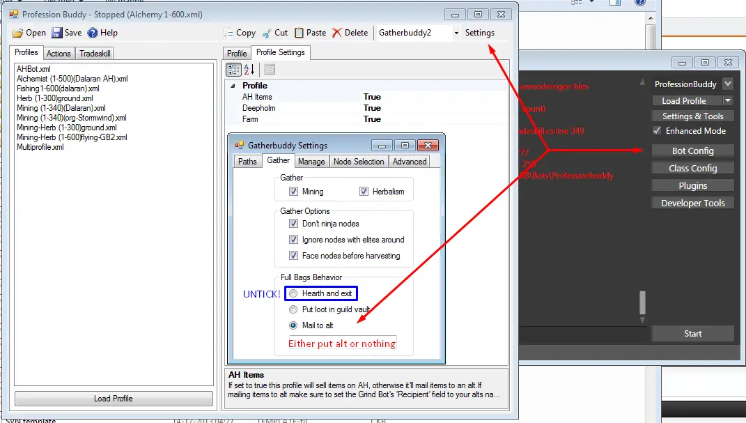Collapse the Profile category in property grid
746x423 pixels.
tap(233, 86)
